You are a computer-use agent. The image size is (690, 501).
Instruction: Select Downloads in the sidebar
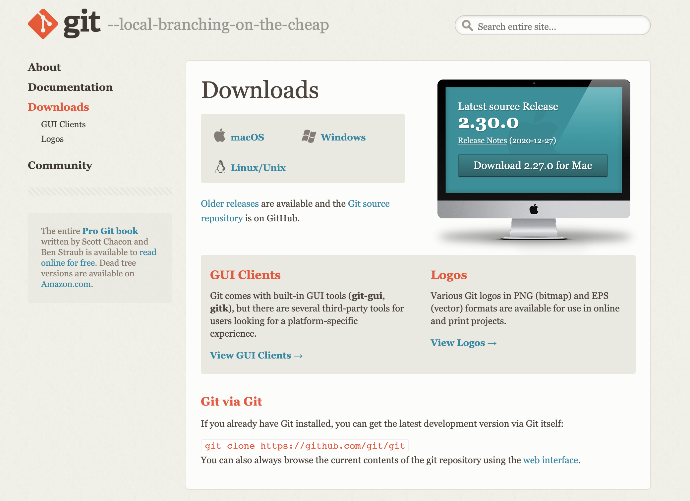(x=58, y=107)
